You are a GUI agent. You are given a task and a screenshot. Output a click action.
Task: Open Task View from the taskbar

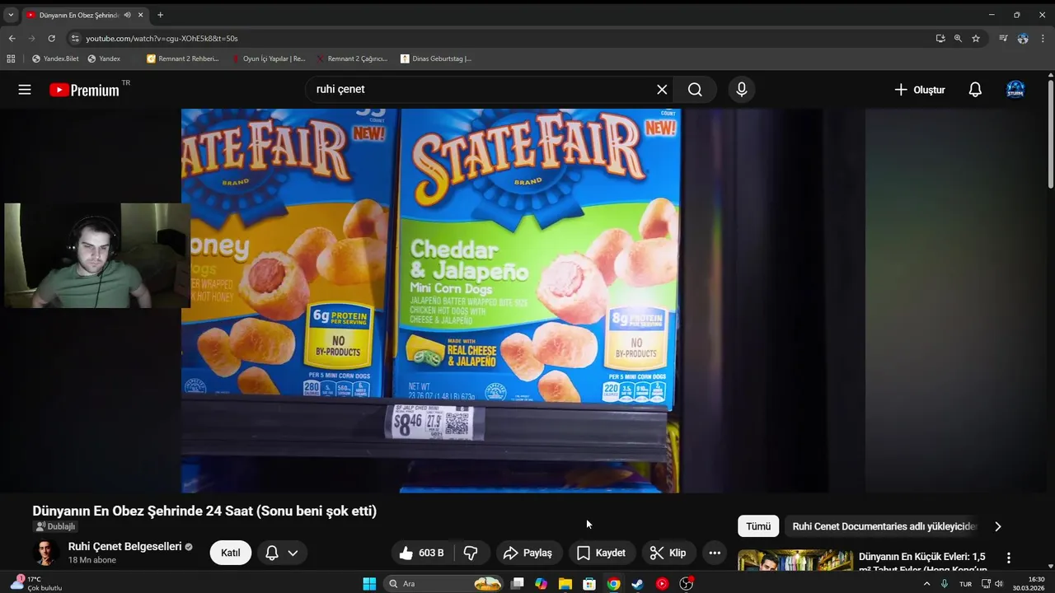[518, 584]
